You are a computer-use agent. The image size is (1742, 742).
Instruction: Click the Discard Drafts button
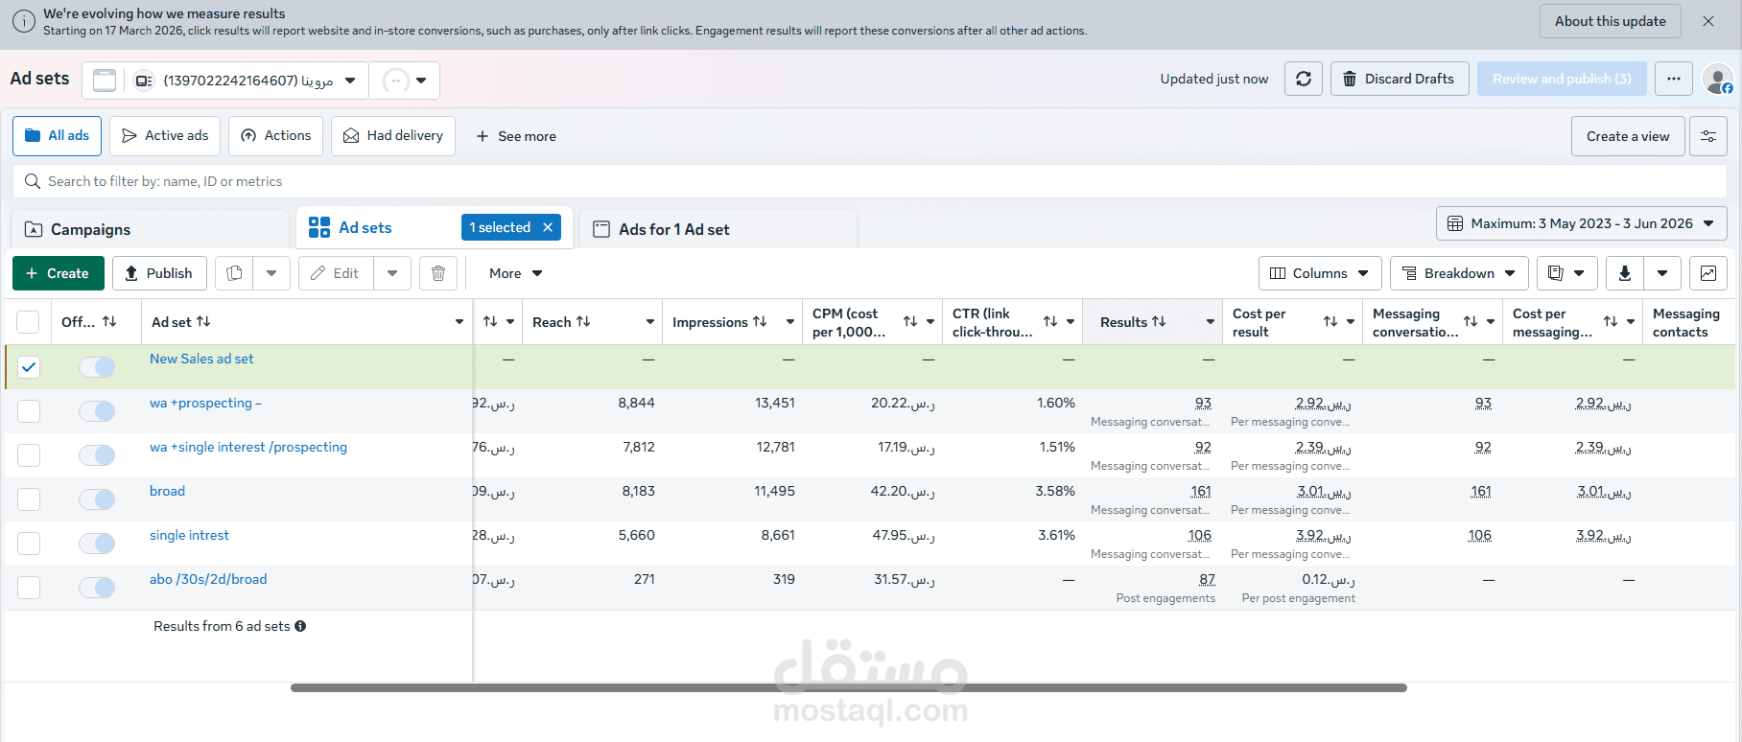coord(1399,79)
